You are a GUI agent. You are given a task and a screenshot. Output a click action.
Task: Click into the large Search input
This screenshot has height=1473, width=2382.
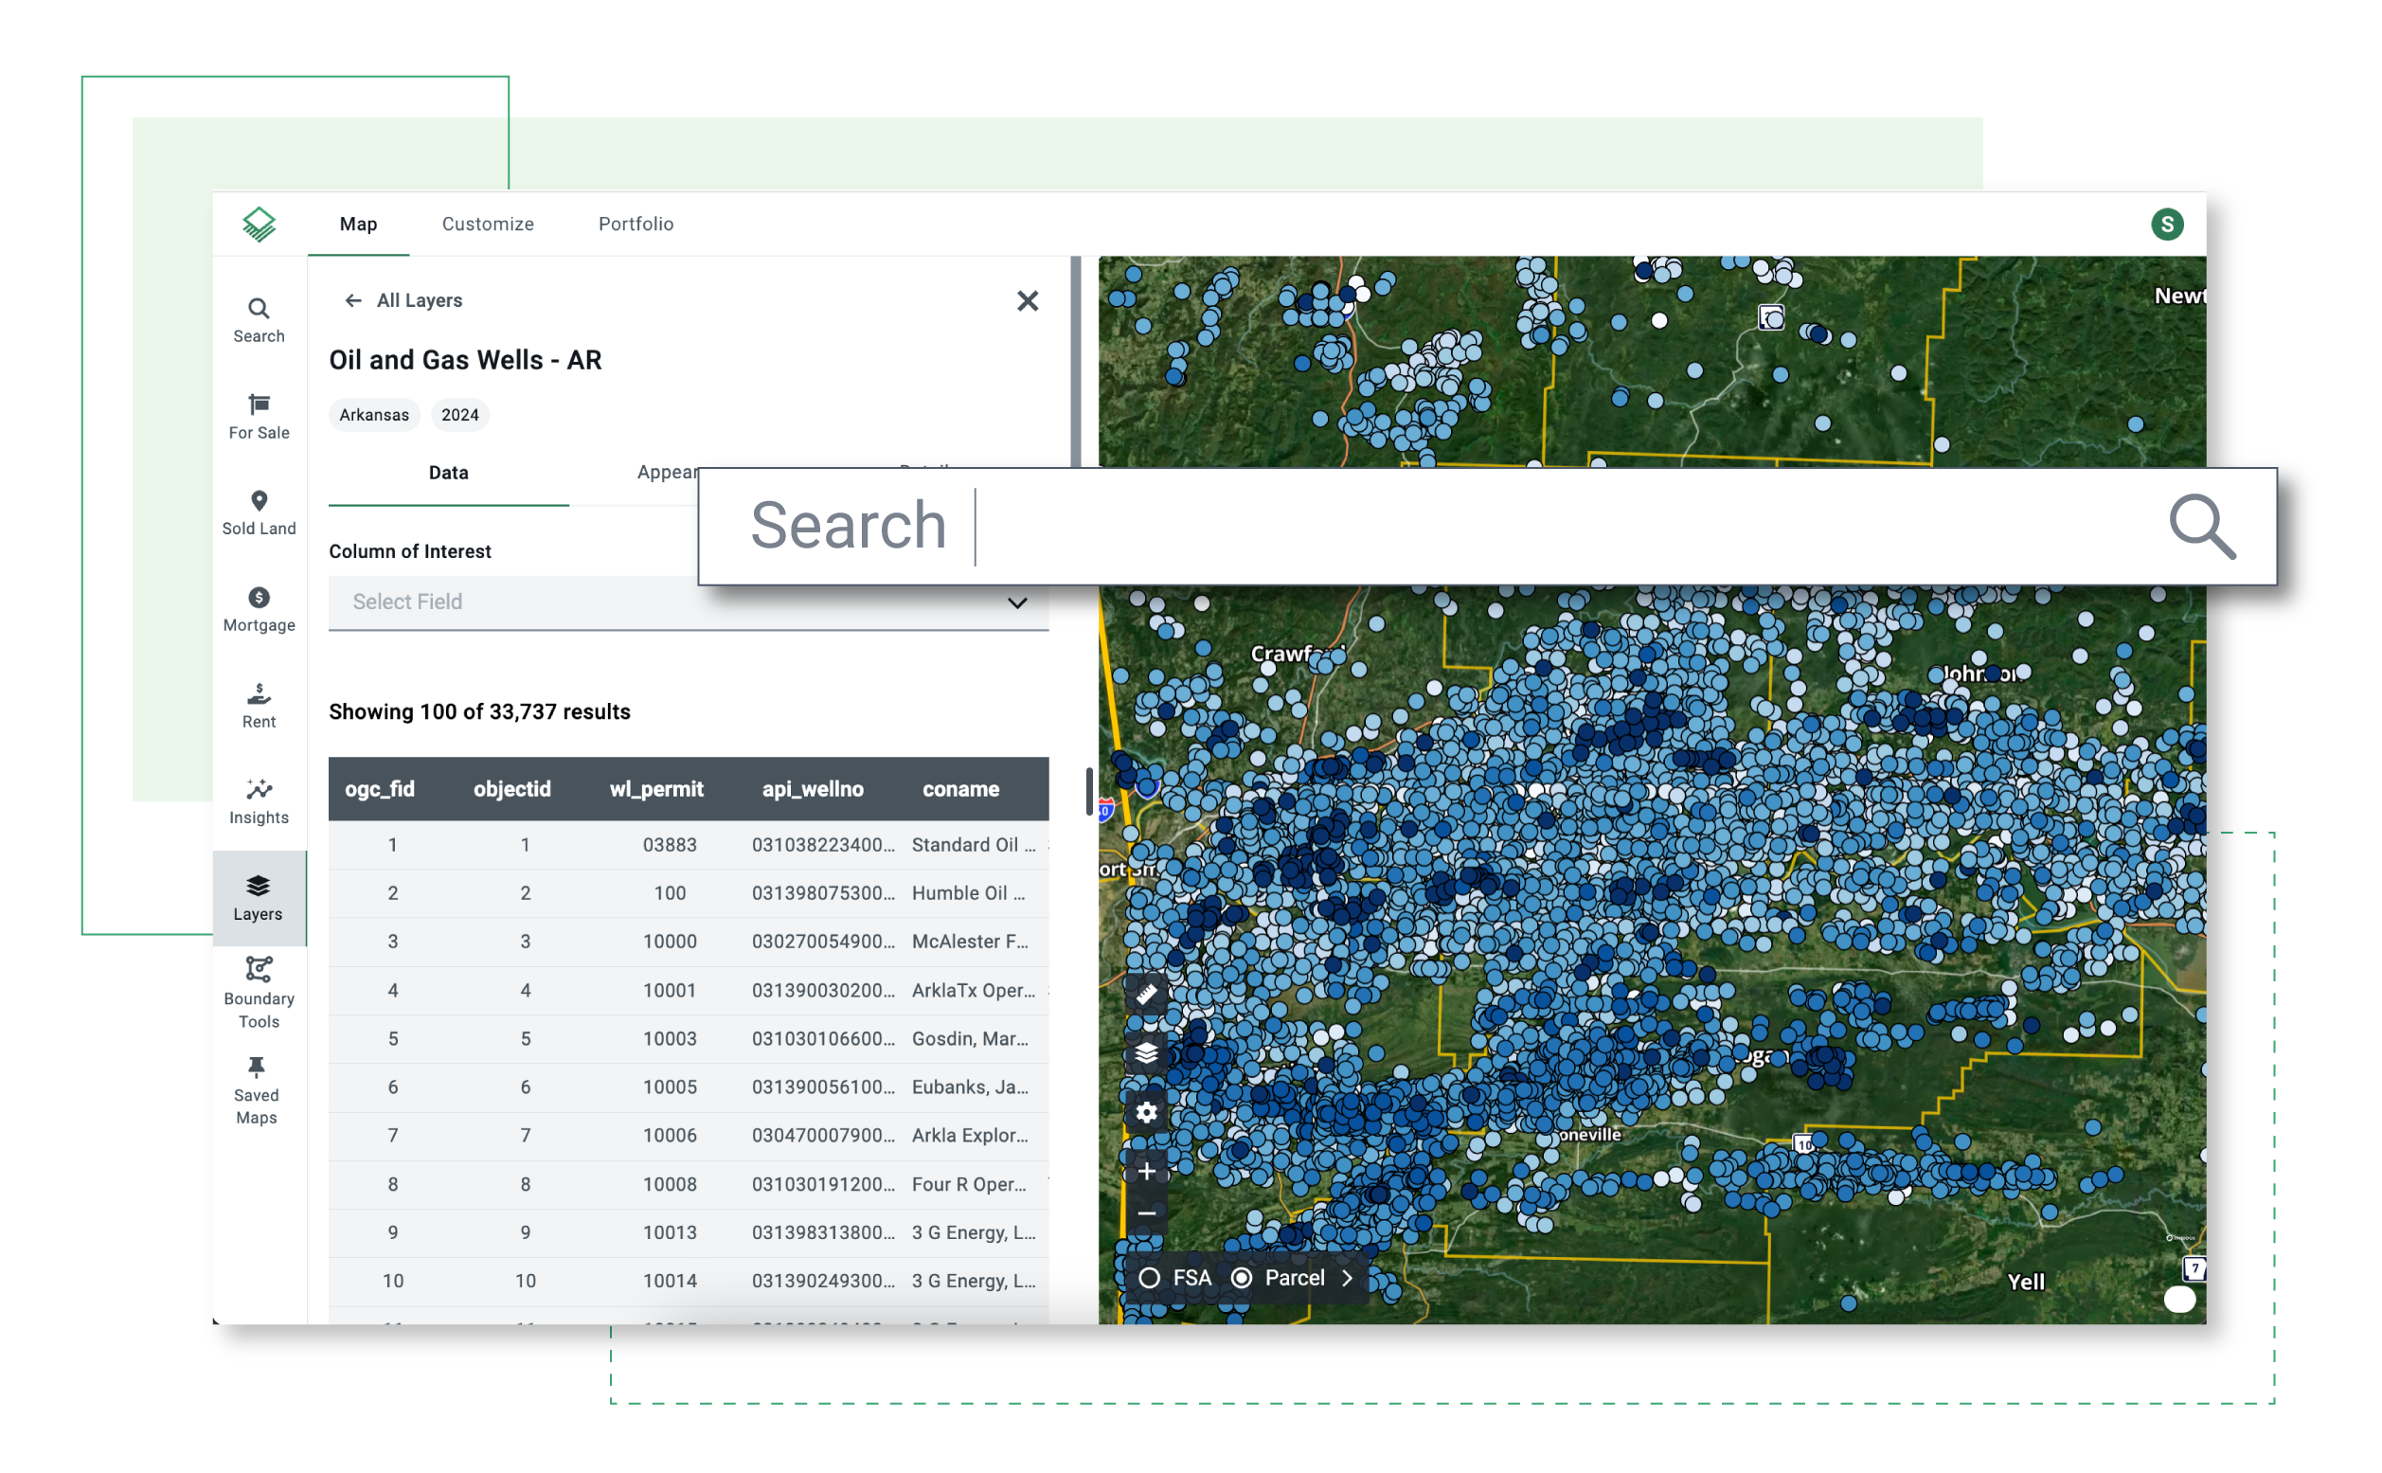pos(1488,526)
